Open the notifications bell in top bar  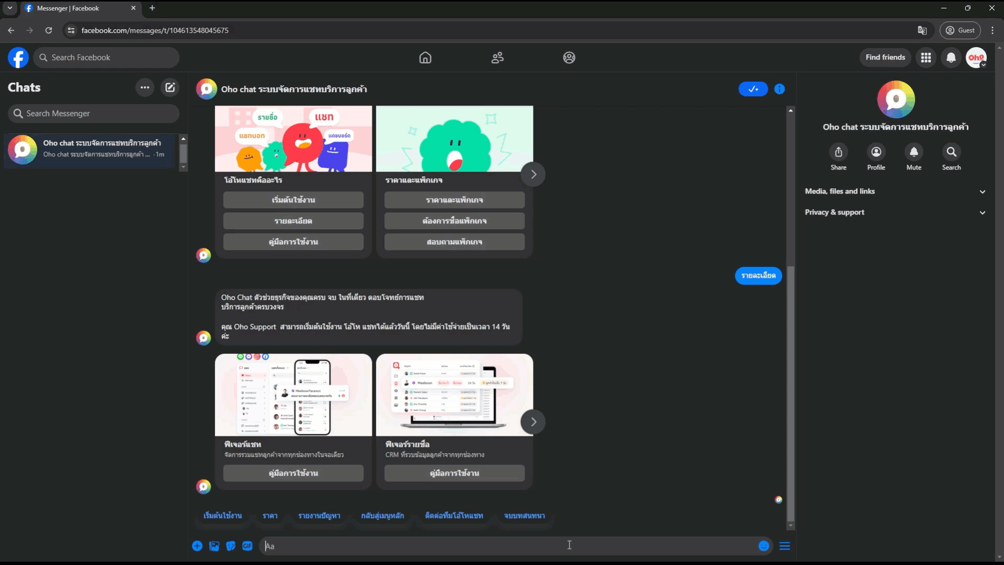click(951, 58)
